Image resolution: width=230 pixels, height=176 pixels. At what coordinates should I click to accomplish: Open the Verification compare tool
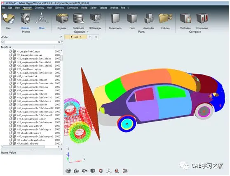pos(185,21)
